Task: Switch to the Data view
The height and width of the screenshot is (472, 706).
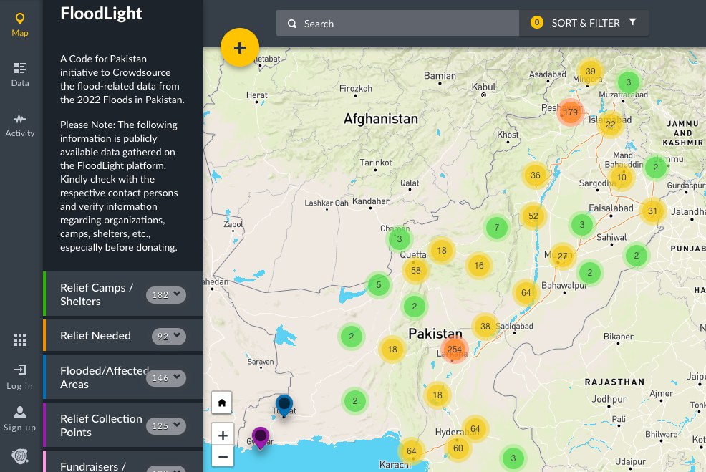Action: point(20,74)
